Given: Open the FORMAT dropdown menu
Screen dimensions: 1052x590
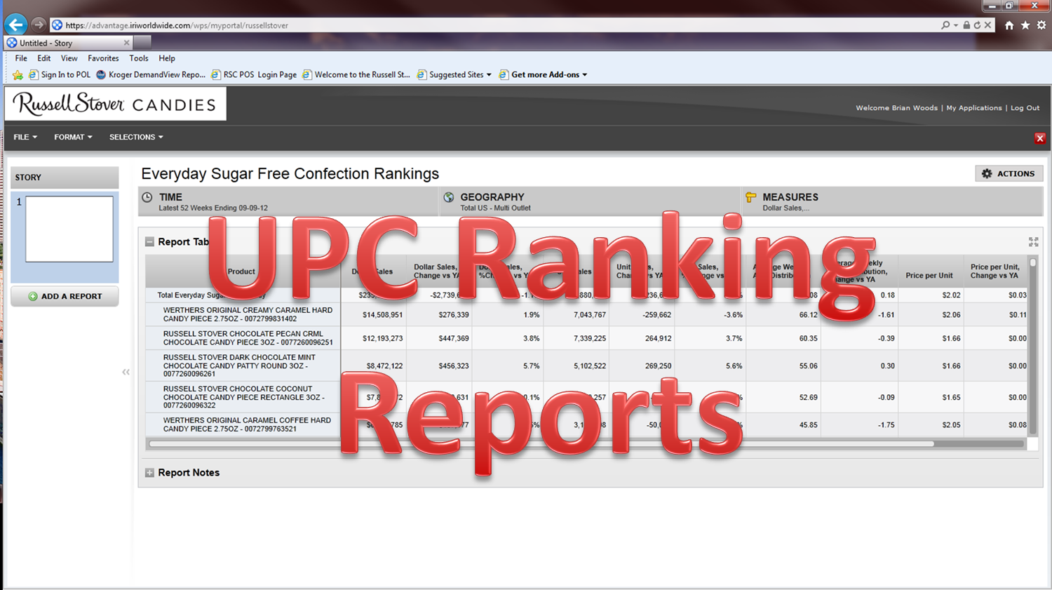Looking at the screenshot, I should pos(73,138).
